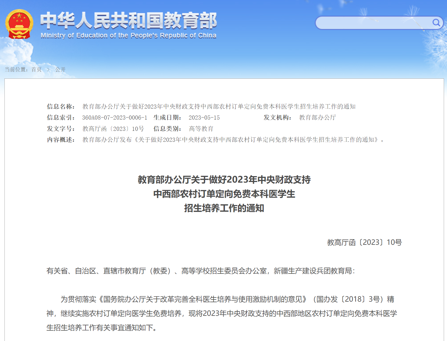
Task: Click the 信息类别 label
Action: (167, 129)
